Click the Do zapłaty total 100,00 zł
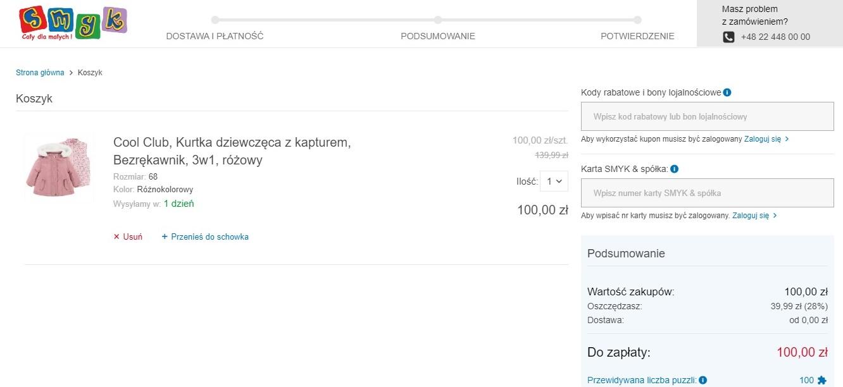This screenshot has height=387, width=843. pyautogui.click(x=802, y=353)
